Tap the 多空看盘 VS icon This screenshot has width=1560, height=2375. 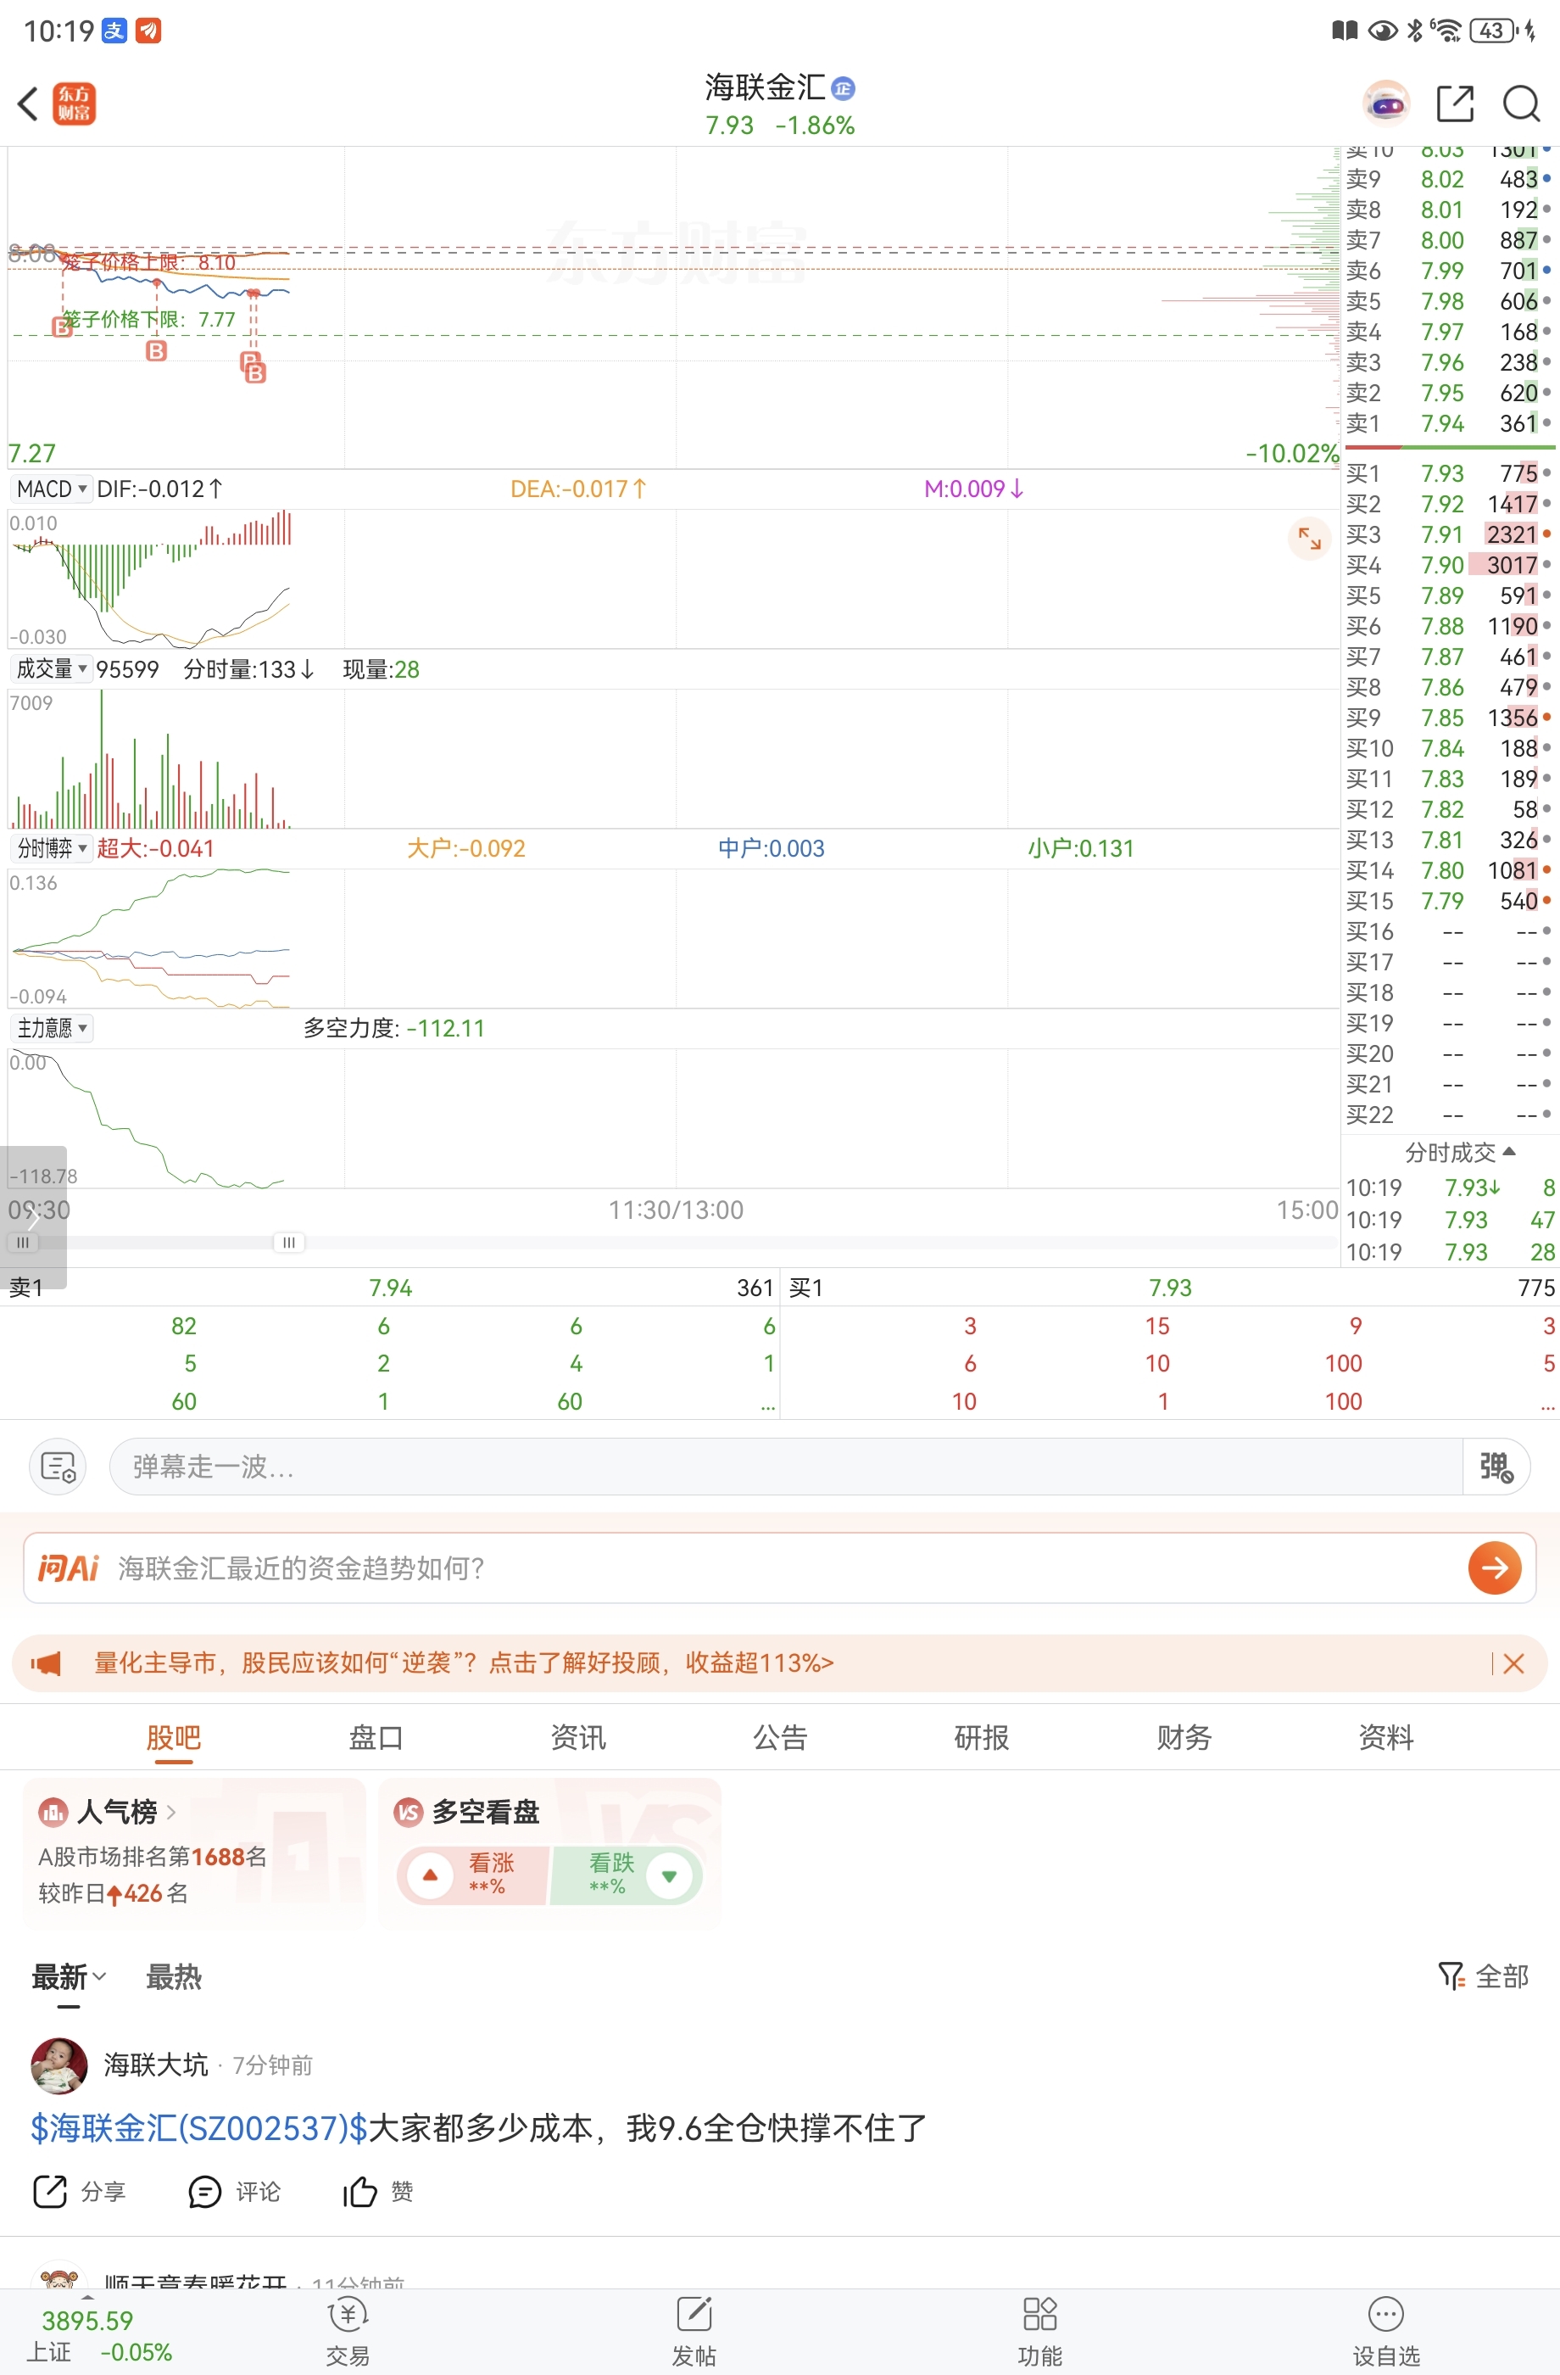408,1811
